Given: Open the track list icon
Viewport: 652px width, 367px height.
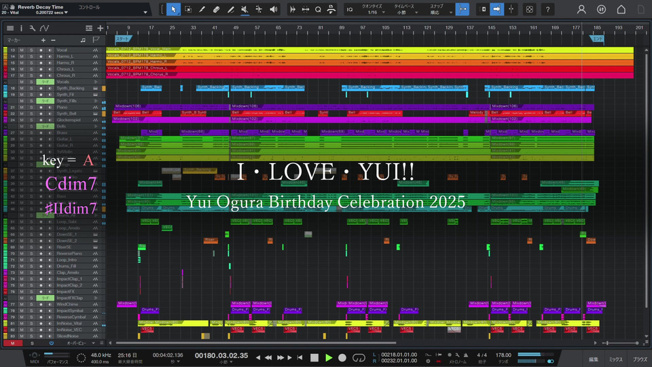Looking at the screenshot, I should 10,29.
